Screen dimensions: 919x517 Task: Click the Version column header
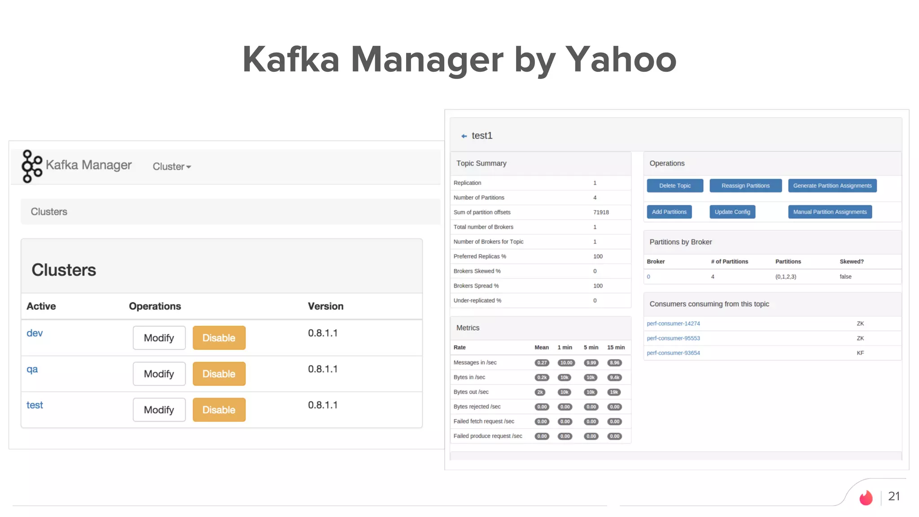click(x=326, y=306)
